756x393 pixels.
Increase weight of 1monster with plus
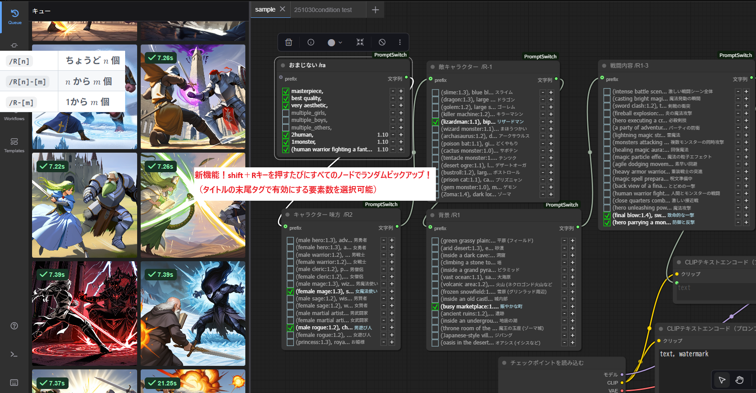[401, 142]
